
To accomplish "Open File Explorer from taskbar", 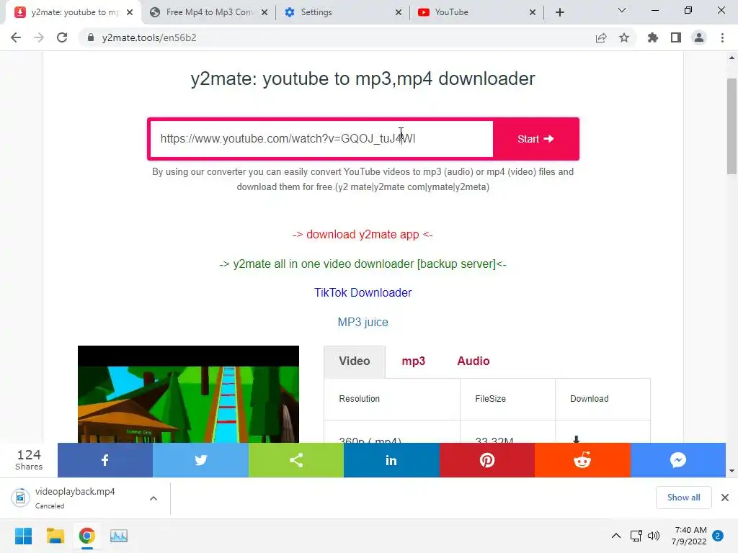I will click(55, 536).
